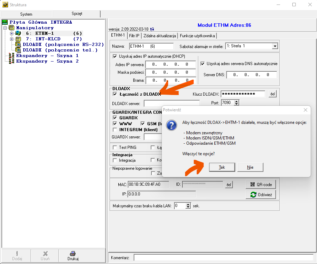Open the QR-code generator
This screenshot has width=317, height=264.
coord(261,184)
